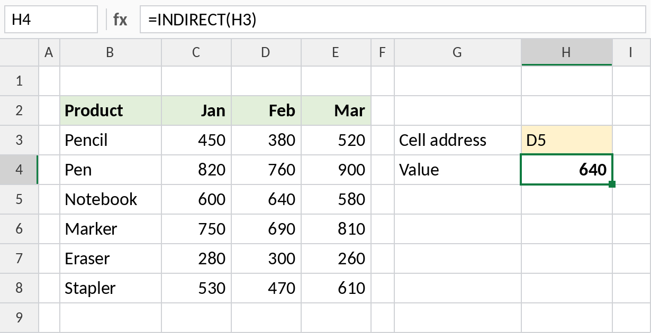Select column I header
Image resolution: width=651 pixels, height=333 pixels.
pos(631,52)
